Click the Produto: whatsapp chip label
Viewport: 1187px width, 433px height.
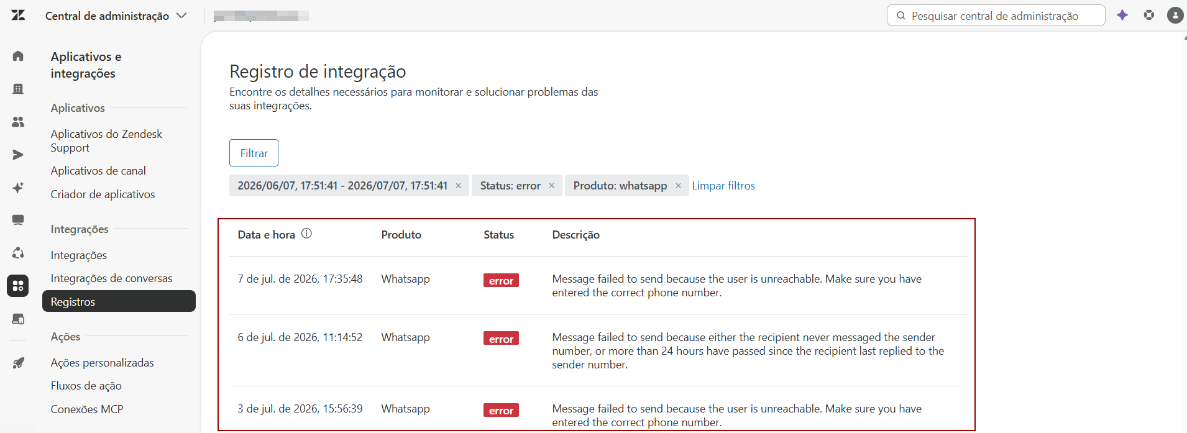point(620,186)
